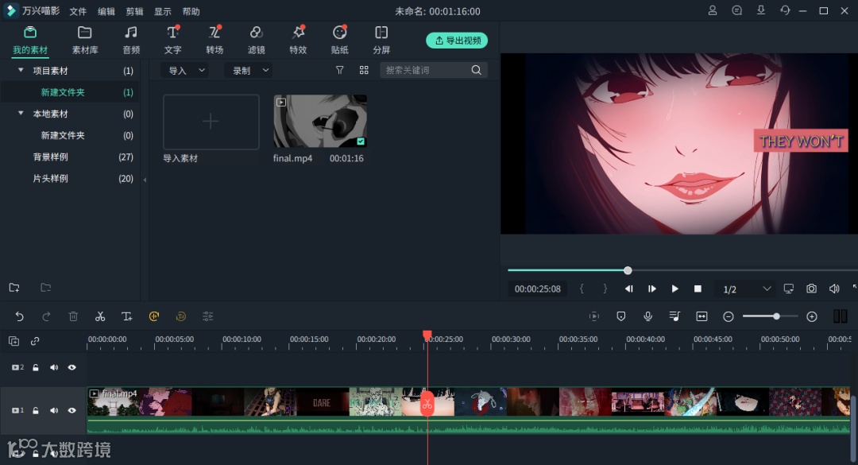Click the fit timeline to window icon

coord(701,316)
